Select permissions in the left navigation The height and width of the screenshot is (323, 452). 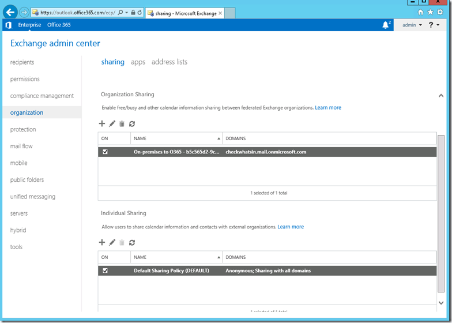point(25,79)
